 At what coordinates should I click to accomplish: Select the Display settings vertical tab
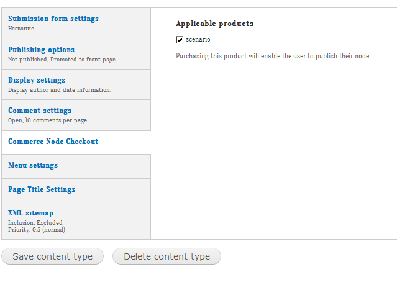click(37, 80)
